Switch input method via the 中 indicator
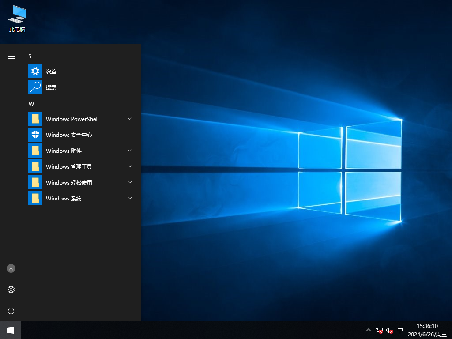Viewport: 452px width, 339px height. click(x=400, y=330)
